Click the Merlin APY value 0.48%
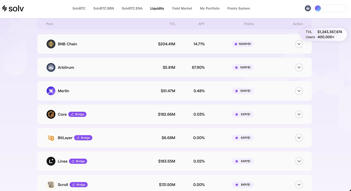The width and height of the screenshot is (351, 191). [199, 91]
